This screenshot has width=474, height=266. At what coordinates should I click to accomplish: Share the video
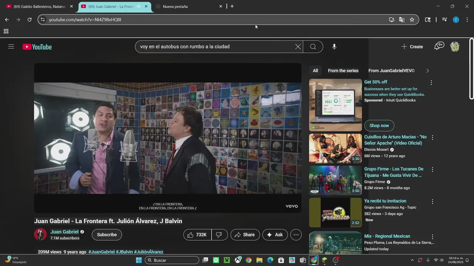pos(245,235)
